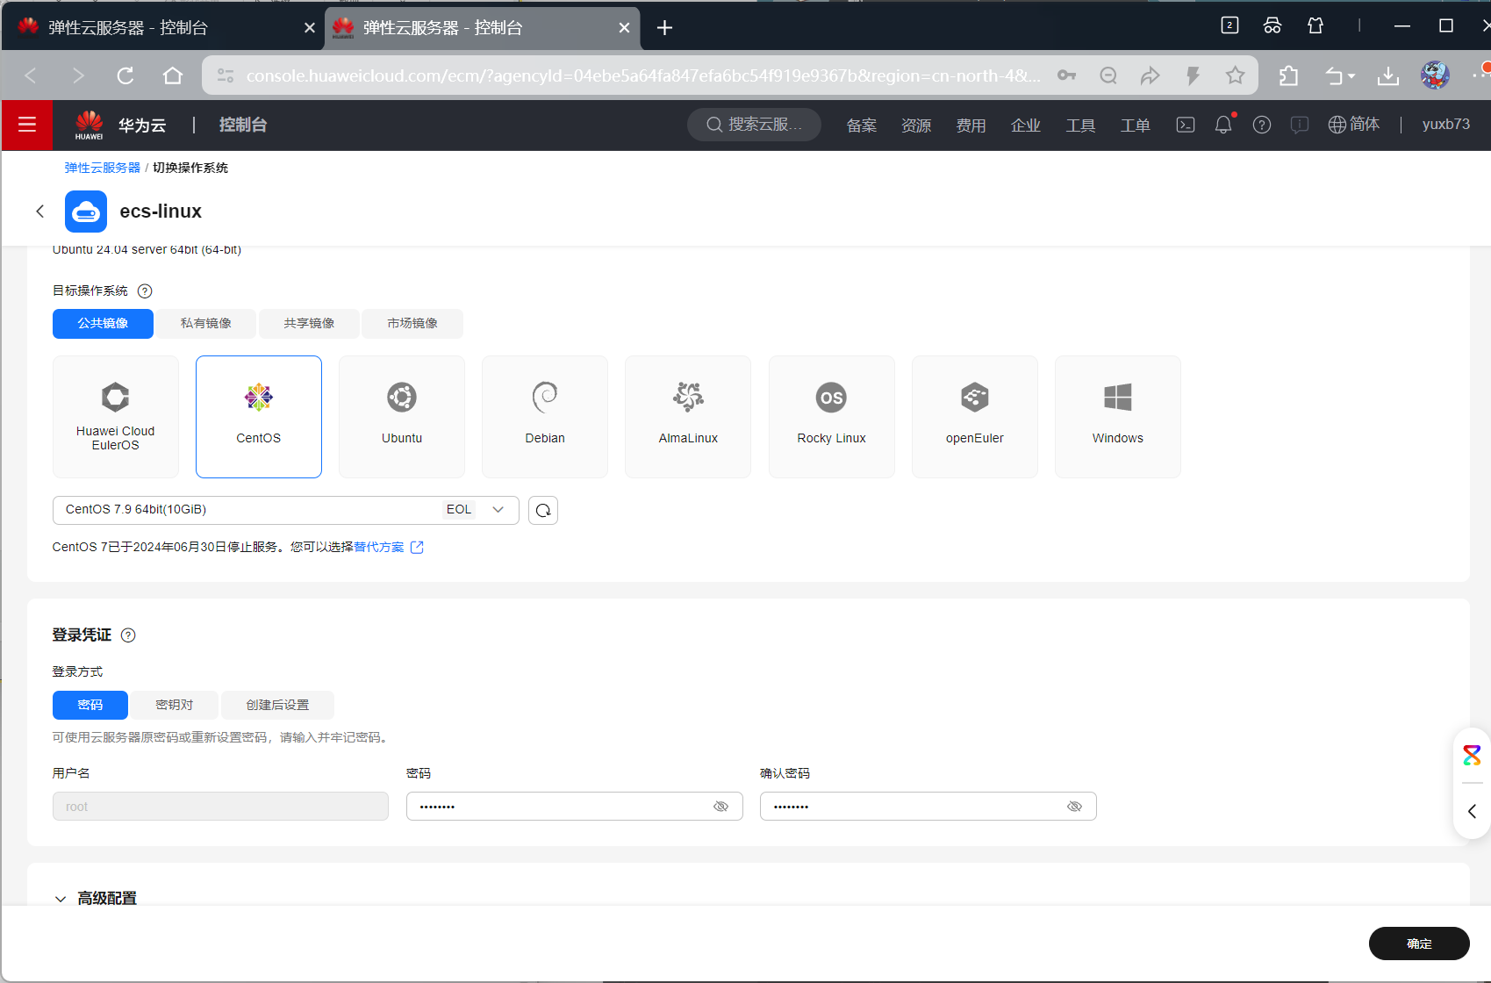Focus the 密码 password field
Viewport: 1491px width, 983px height.
click(x=574, y=807)
